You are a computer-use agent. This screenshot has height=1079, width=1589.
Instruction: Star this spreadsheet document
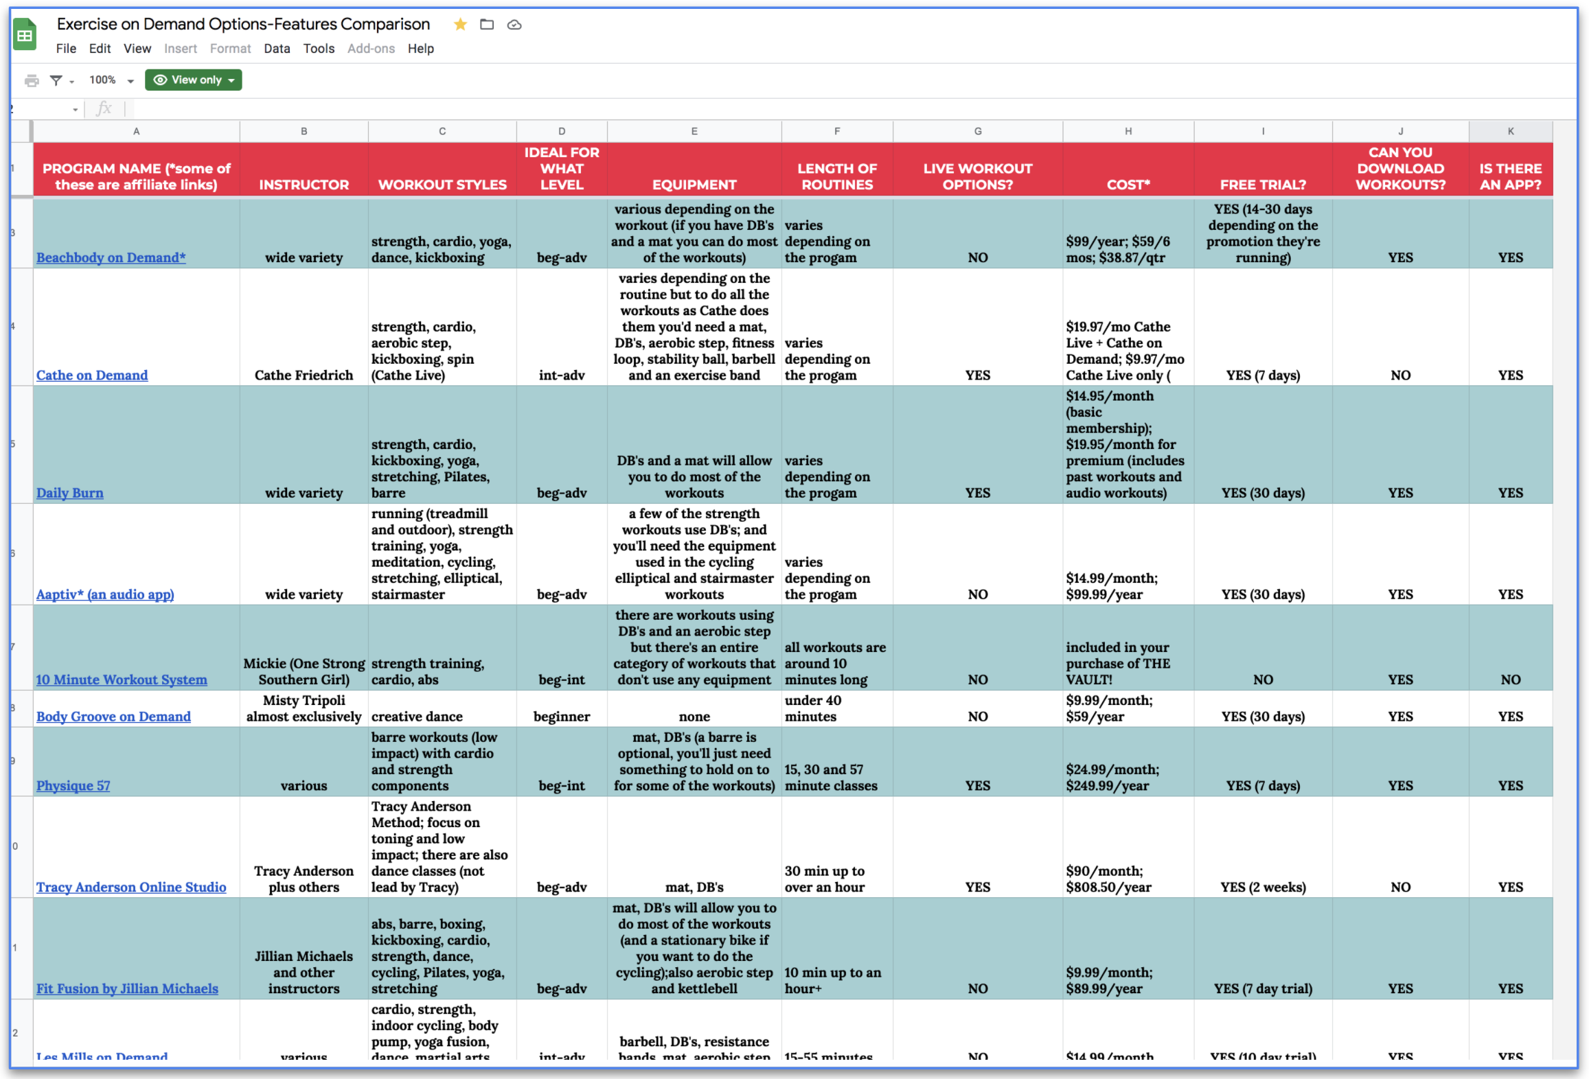(460, 25)
